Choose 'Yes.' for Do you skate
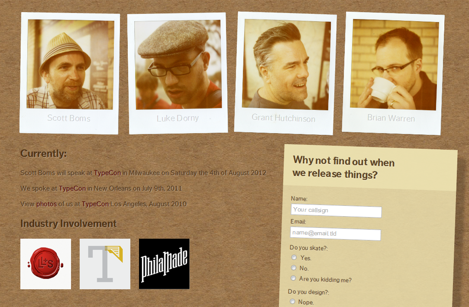This screenshot has height=307, width=469. 294,257
